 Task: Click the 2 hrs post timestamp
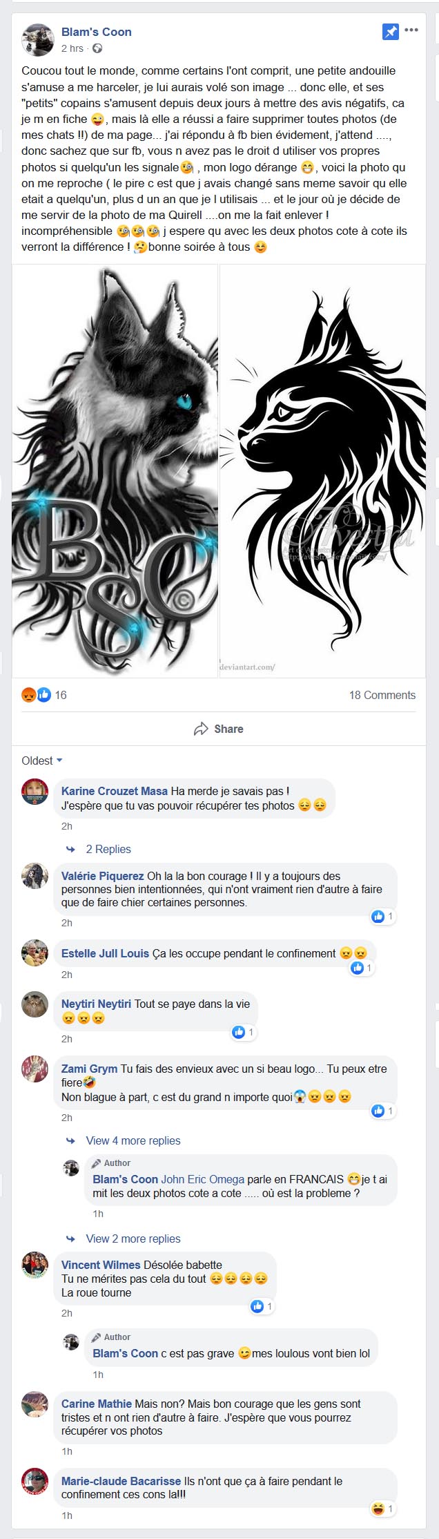point(72,48)
